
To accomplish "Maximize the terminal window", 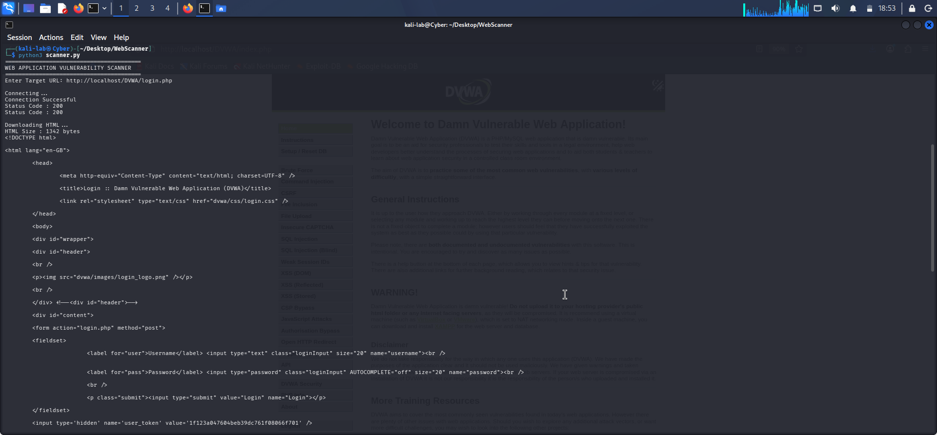I will point(917,25).
